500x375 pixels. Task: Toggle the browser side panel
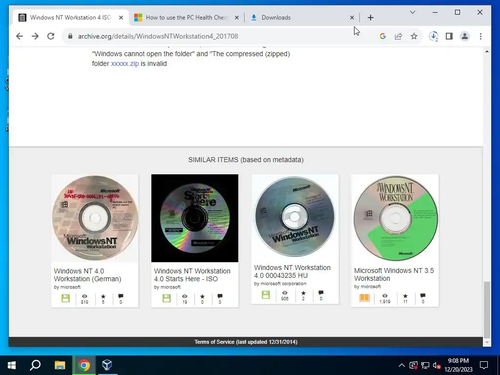[449, 36]
